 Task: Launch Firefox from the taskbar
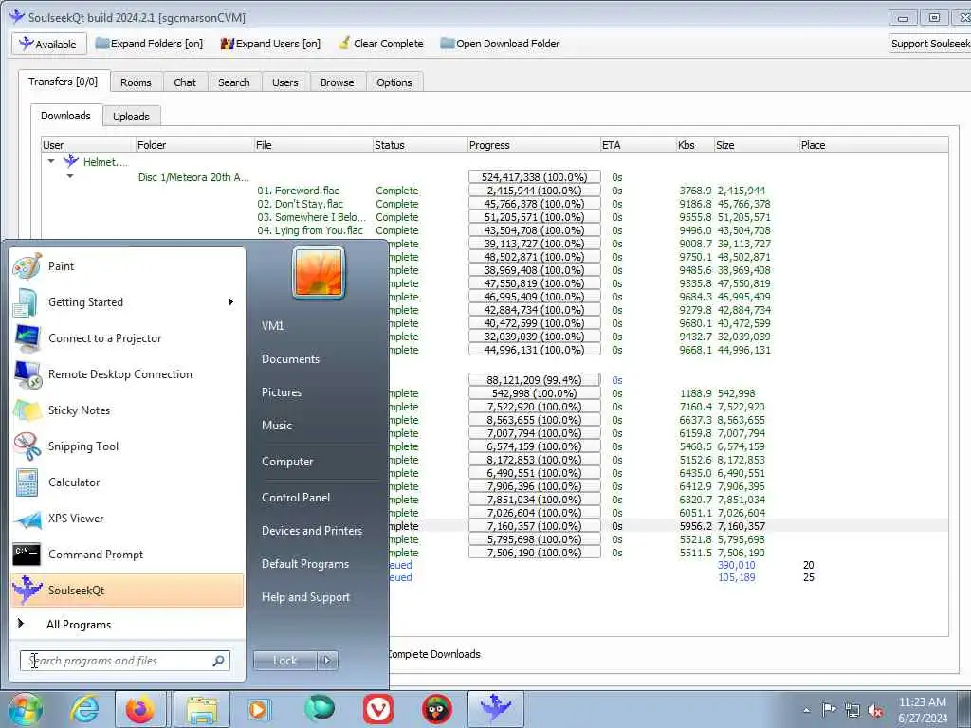coord(140,709)
